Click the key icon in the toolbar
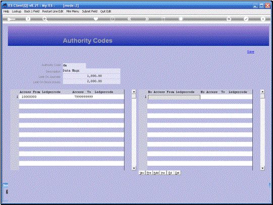This screenshot has width=273, height=205. 11,19
